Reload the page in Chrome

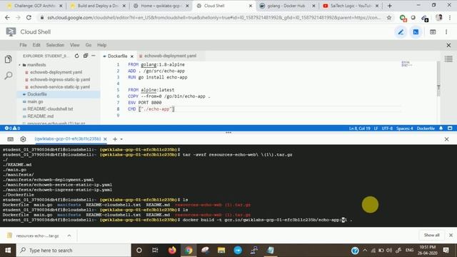tap(29, 18)
